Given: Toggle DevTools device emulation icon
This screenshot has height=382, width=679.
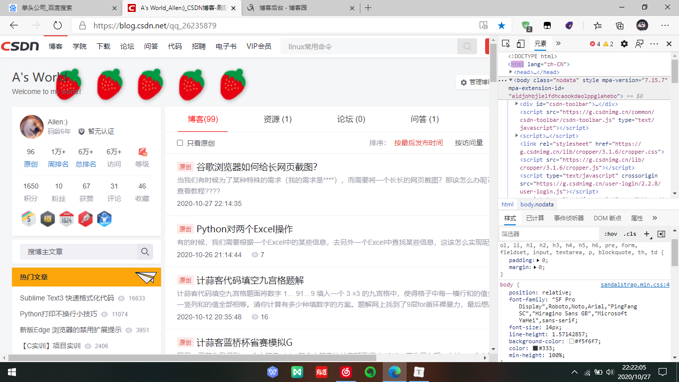Looking at the screenshot, I should point(520,44).
